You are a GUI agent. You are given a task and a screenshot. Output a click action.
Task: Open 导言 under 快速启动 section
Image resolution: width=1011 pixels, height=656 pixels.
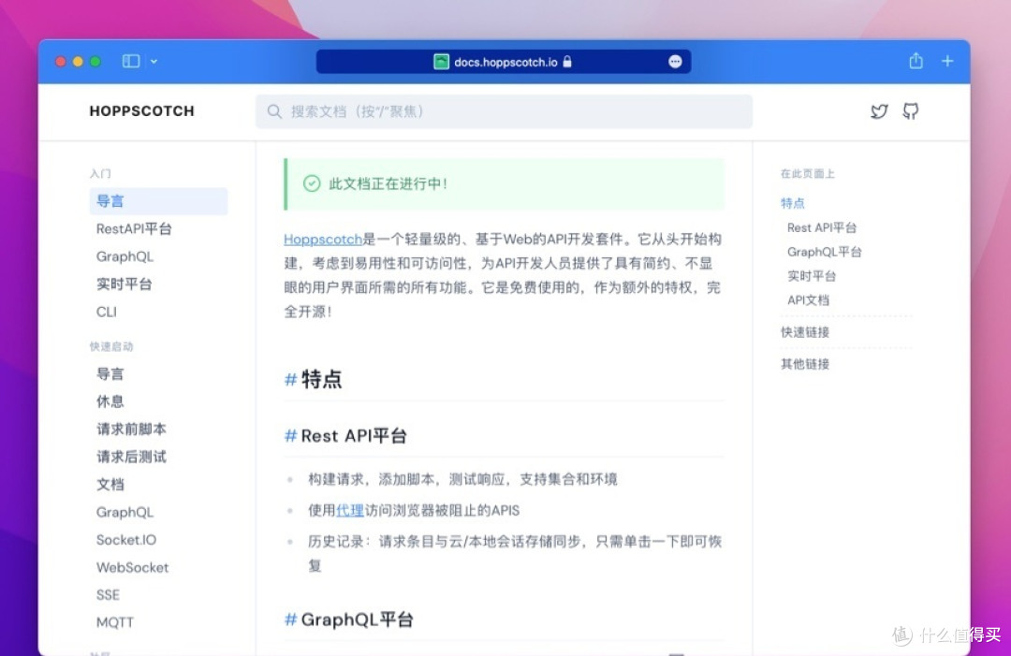tap(110, 373)
